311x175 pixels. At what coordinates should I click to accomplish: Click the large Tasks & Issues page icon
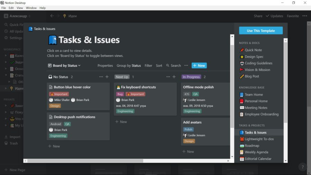coord(53,40)
